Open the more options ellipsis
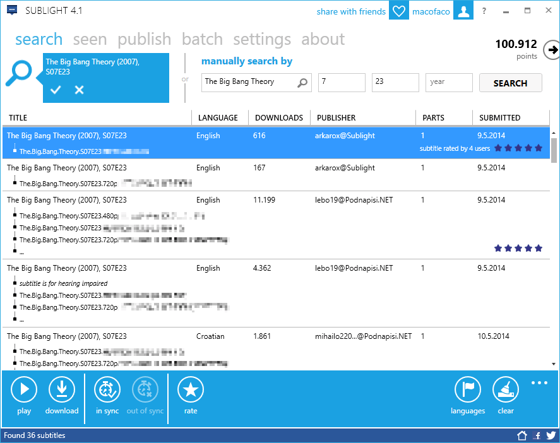This screenshot has height=443, width=560. coord(539,383)
